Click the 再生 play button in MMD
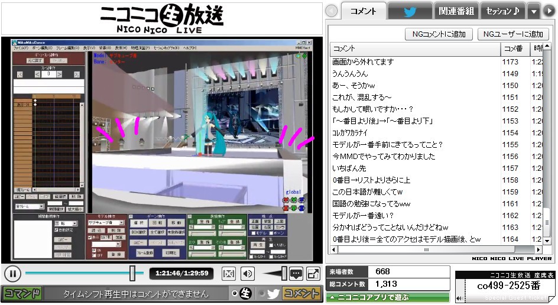The width and height of the screenshot is (558, 305). 258,245
